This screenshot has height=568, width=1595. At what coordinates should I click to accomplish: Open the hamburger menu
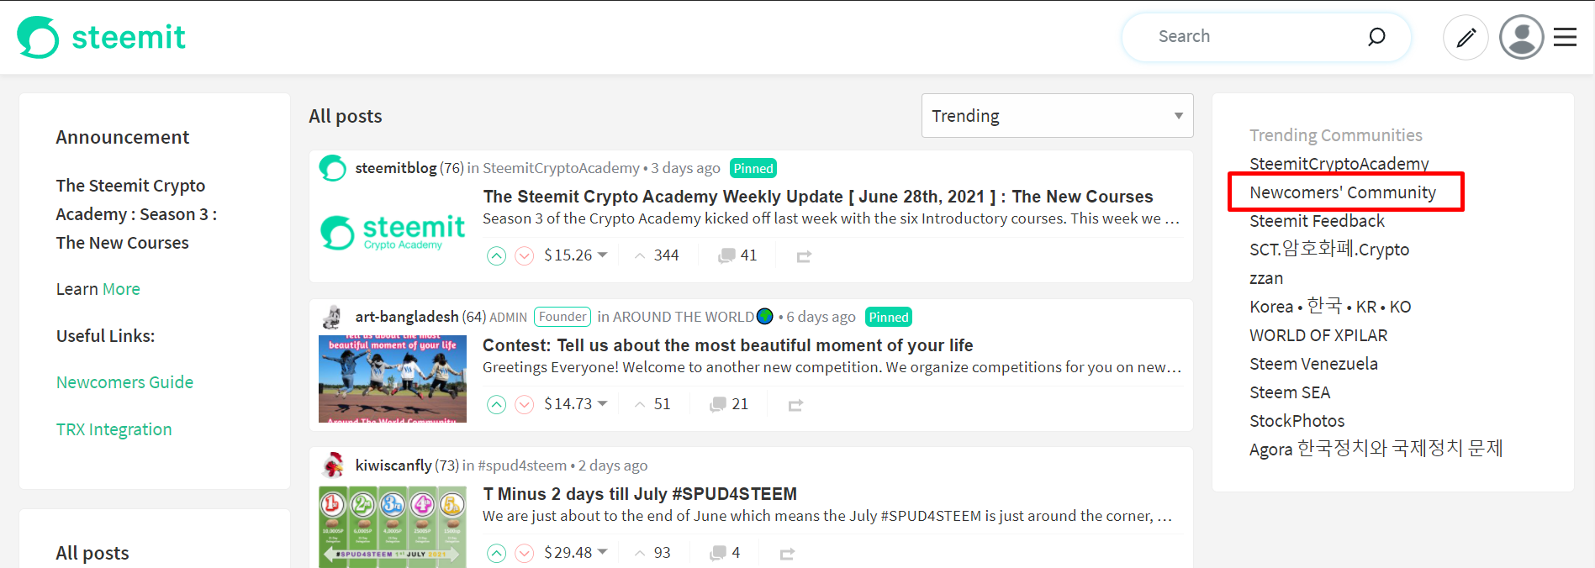coord(1565,37)
